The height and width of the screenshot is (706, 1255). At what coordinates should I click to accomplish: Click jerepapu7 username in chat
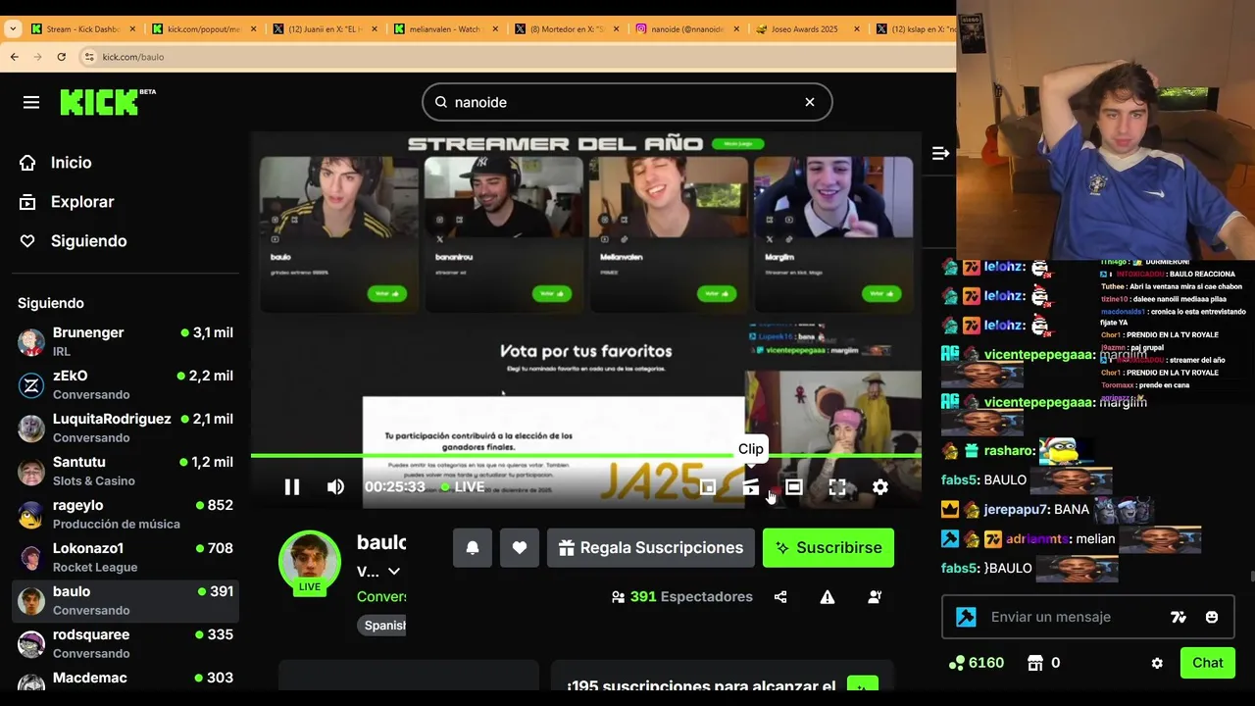[x=1017, y=510]
